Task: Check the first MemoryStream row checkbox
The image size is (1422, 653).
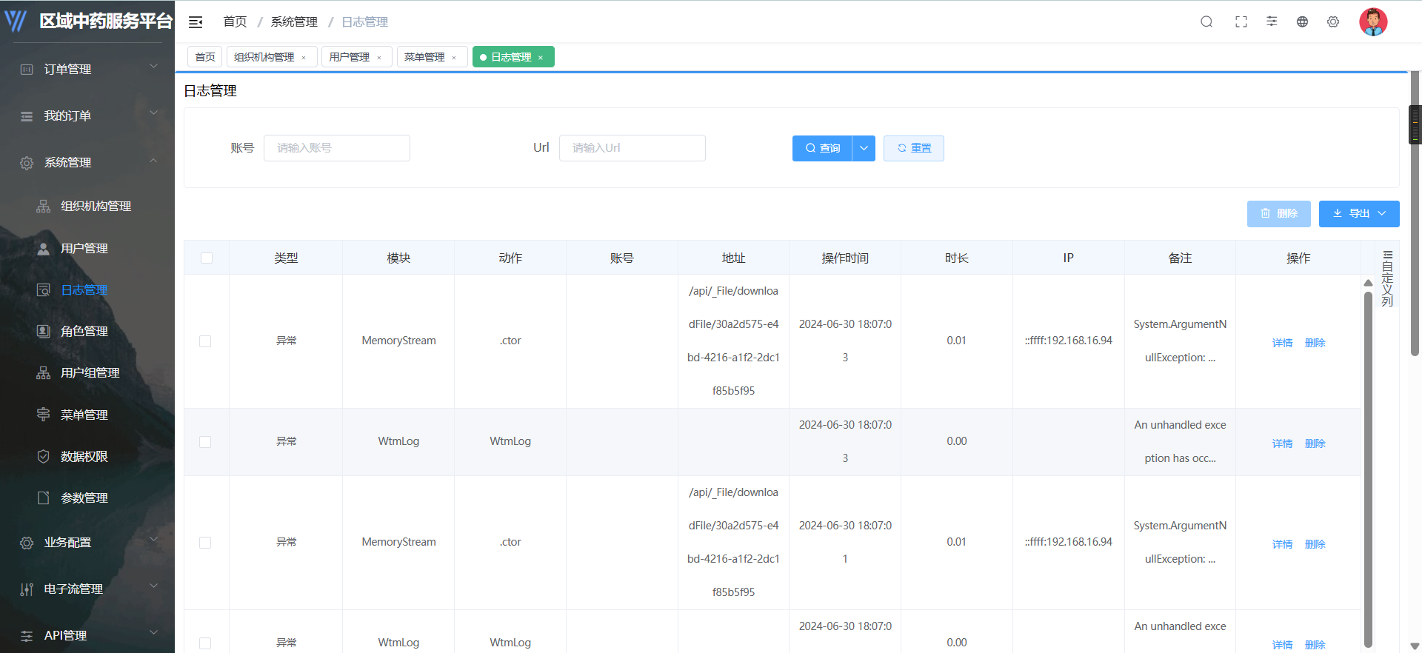Action: [205, 341]
